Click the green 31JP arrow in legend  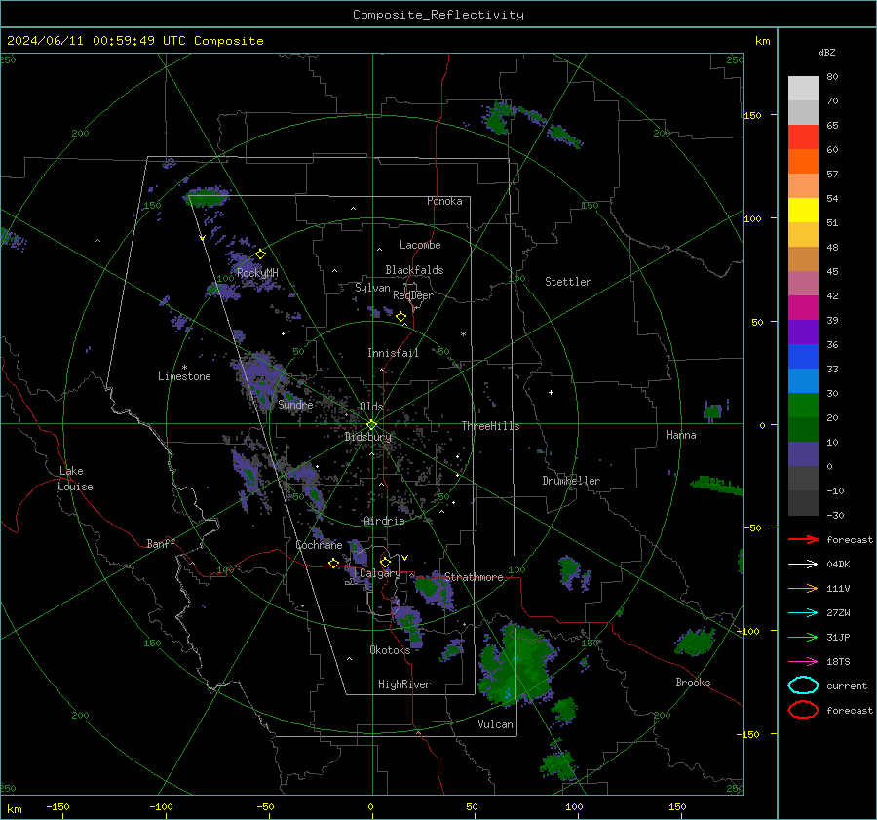click(803, 637)
